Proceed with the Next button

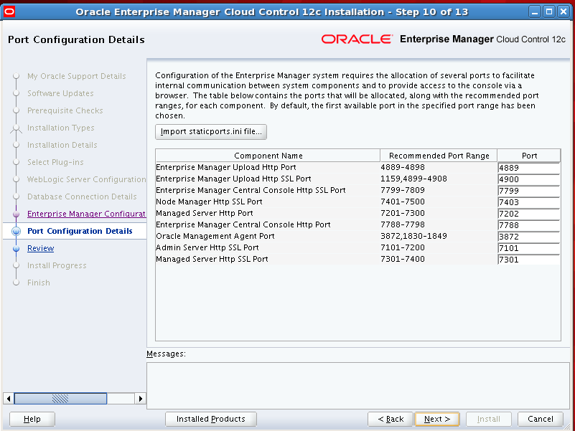pos(437,419)
